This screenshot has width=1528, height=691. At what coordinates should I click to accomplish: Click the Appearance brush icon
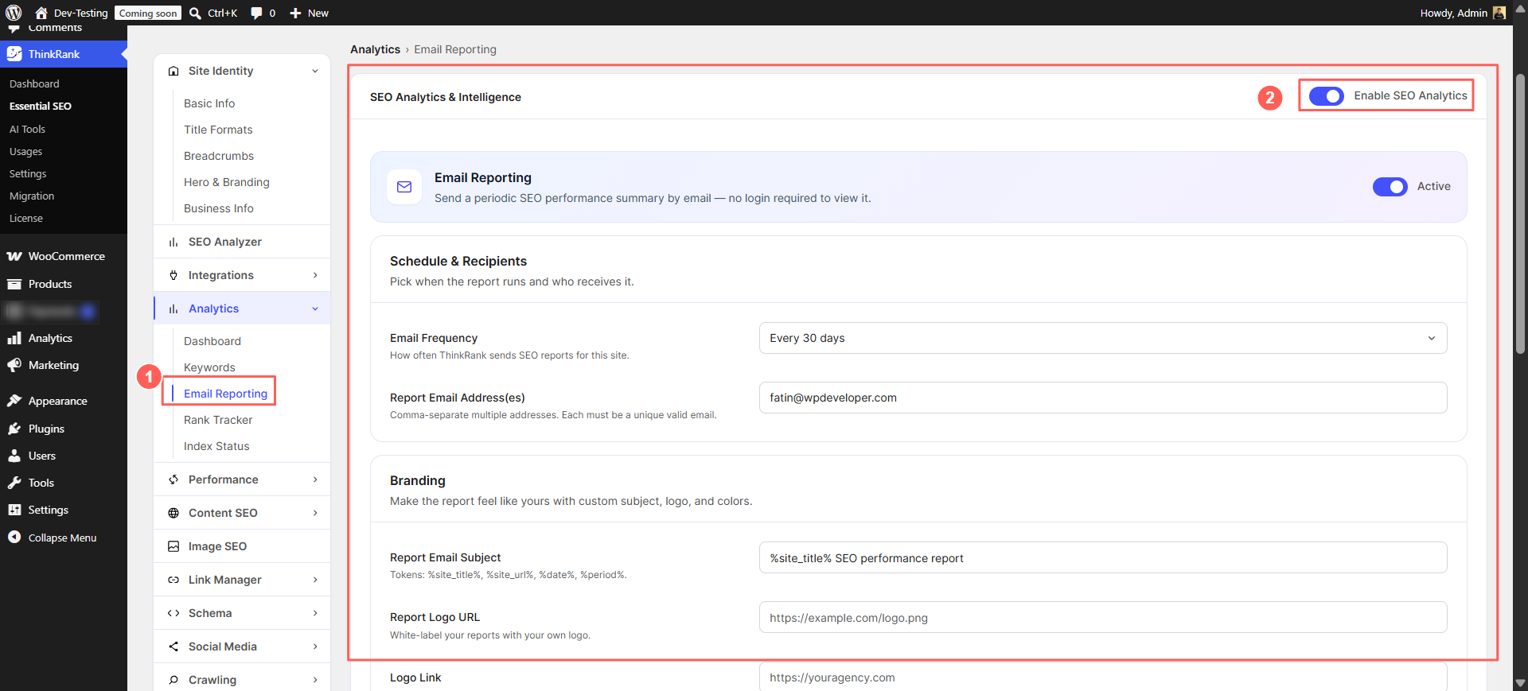tap(14, 401)
